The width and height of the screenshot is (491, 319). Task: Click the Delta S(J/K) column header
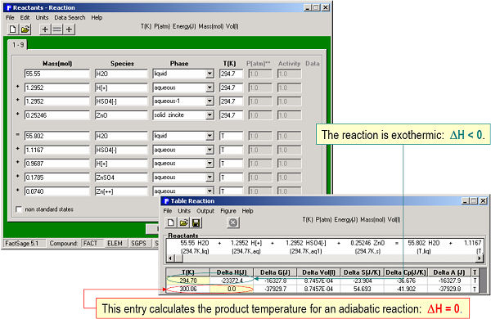362,272
